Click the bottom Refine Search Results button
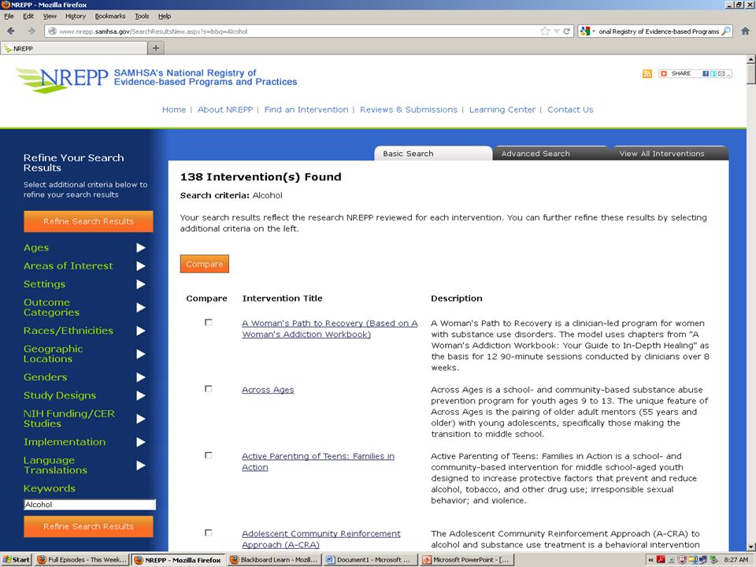756x567 pixels. click(x=88, y=527)
